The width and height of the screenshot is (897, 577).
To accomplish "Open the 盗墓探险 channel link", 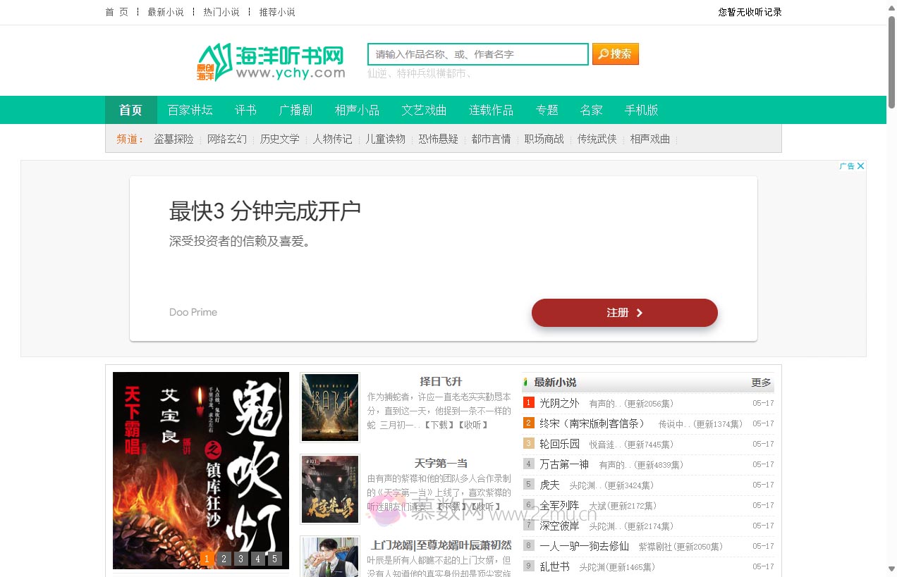I will click(x=174, y=139).
